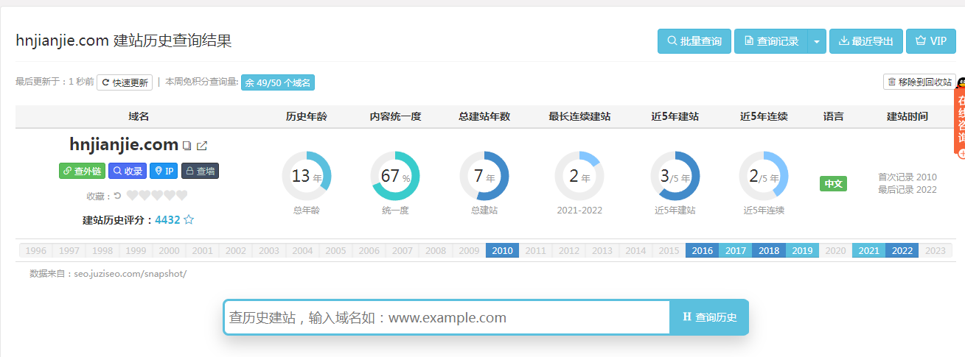Viewport: 965px width, 357px height.
Task: Open 查外链 backlink check
Action: [x=82, y=171]
